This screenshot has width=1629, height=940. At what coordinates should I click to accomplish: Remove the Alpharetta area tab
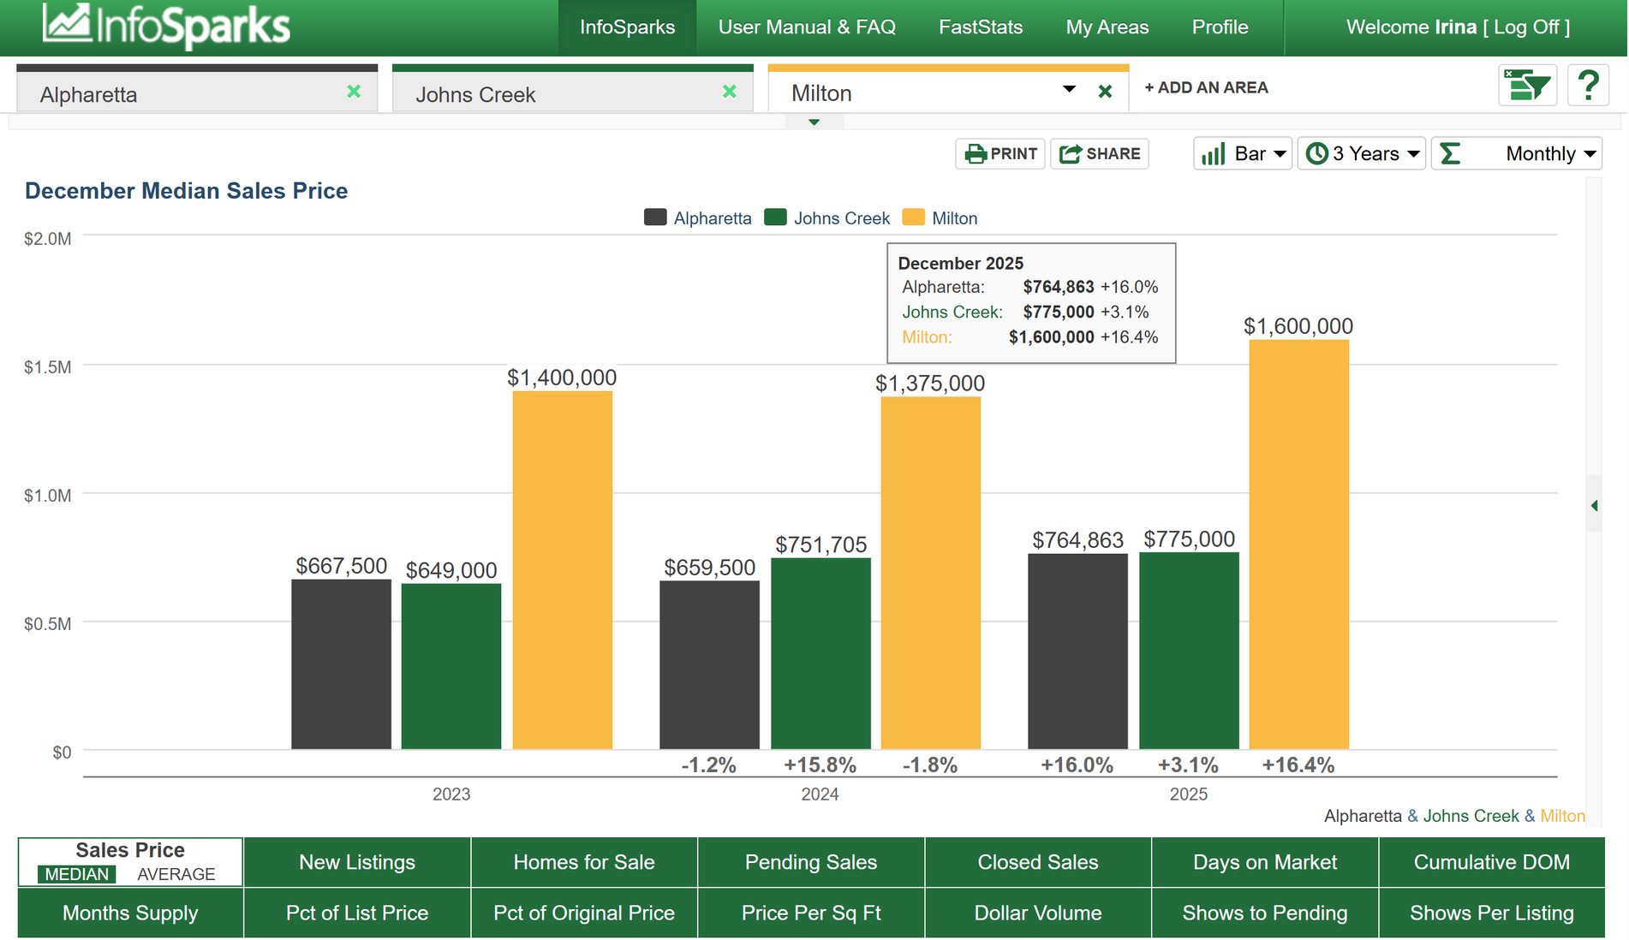tap(354, 92)
